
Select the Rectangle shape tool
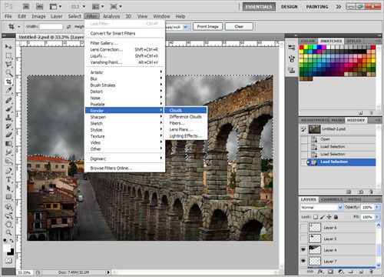pos(8,197)
